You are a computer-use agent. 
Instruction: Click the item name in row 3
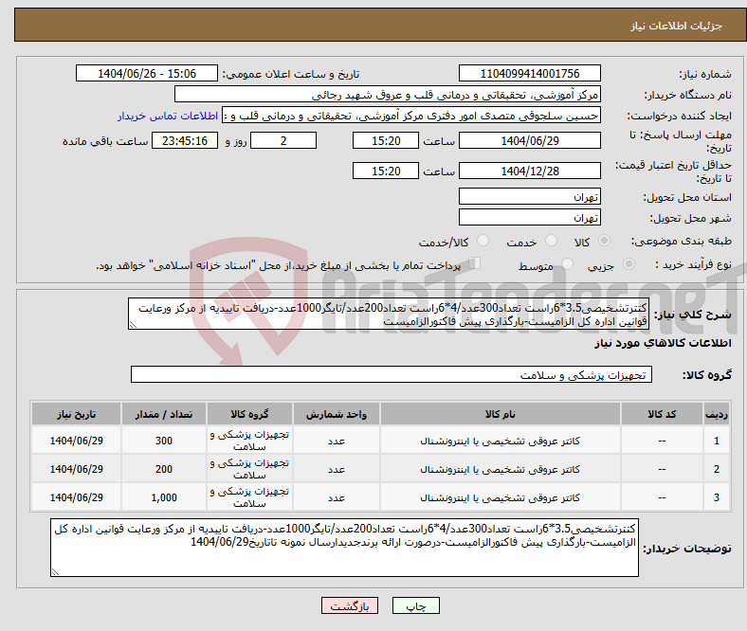(501, 497)
